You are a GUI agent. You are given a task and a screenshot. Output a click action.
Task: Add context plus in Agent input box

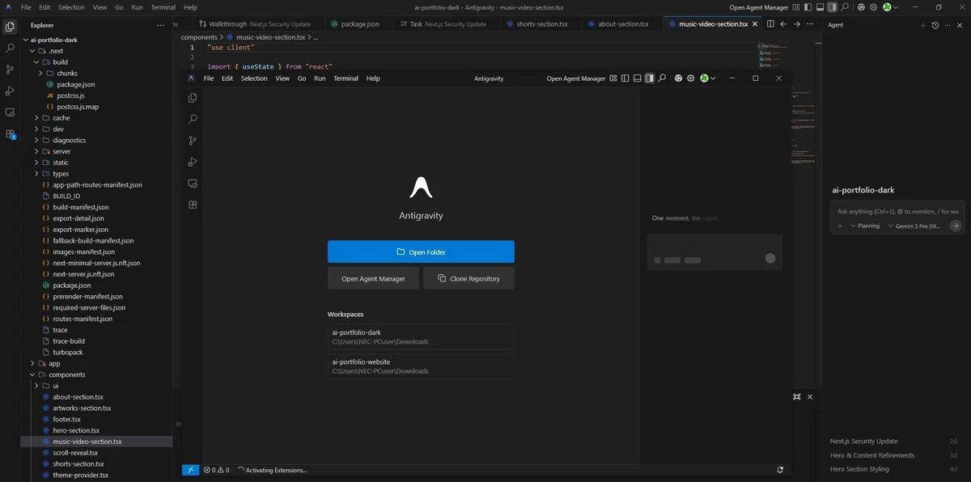(840, 226)
